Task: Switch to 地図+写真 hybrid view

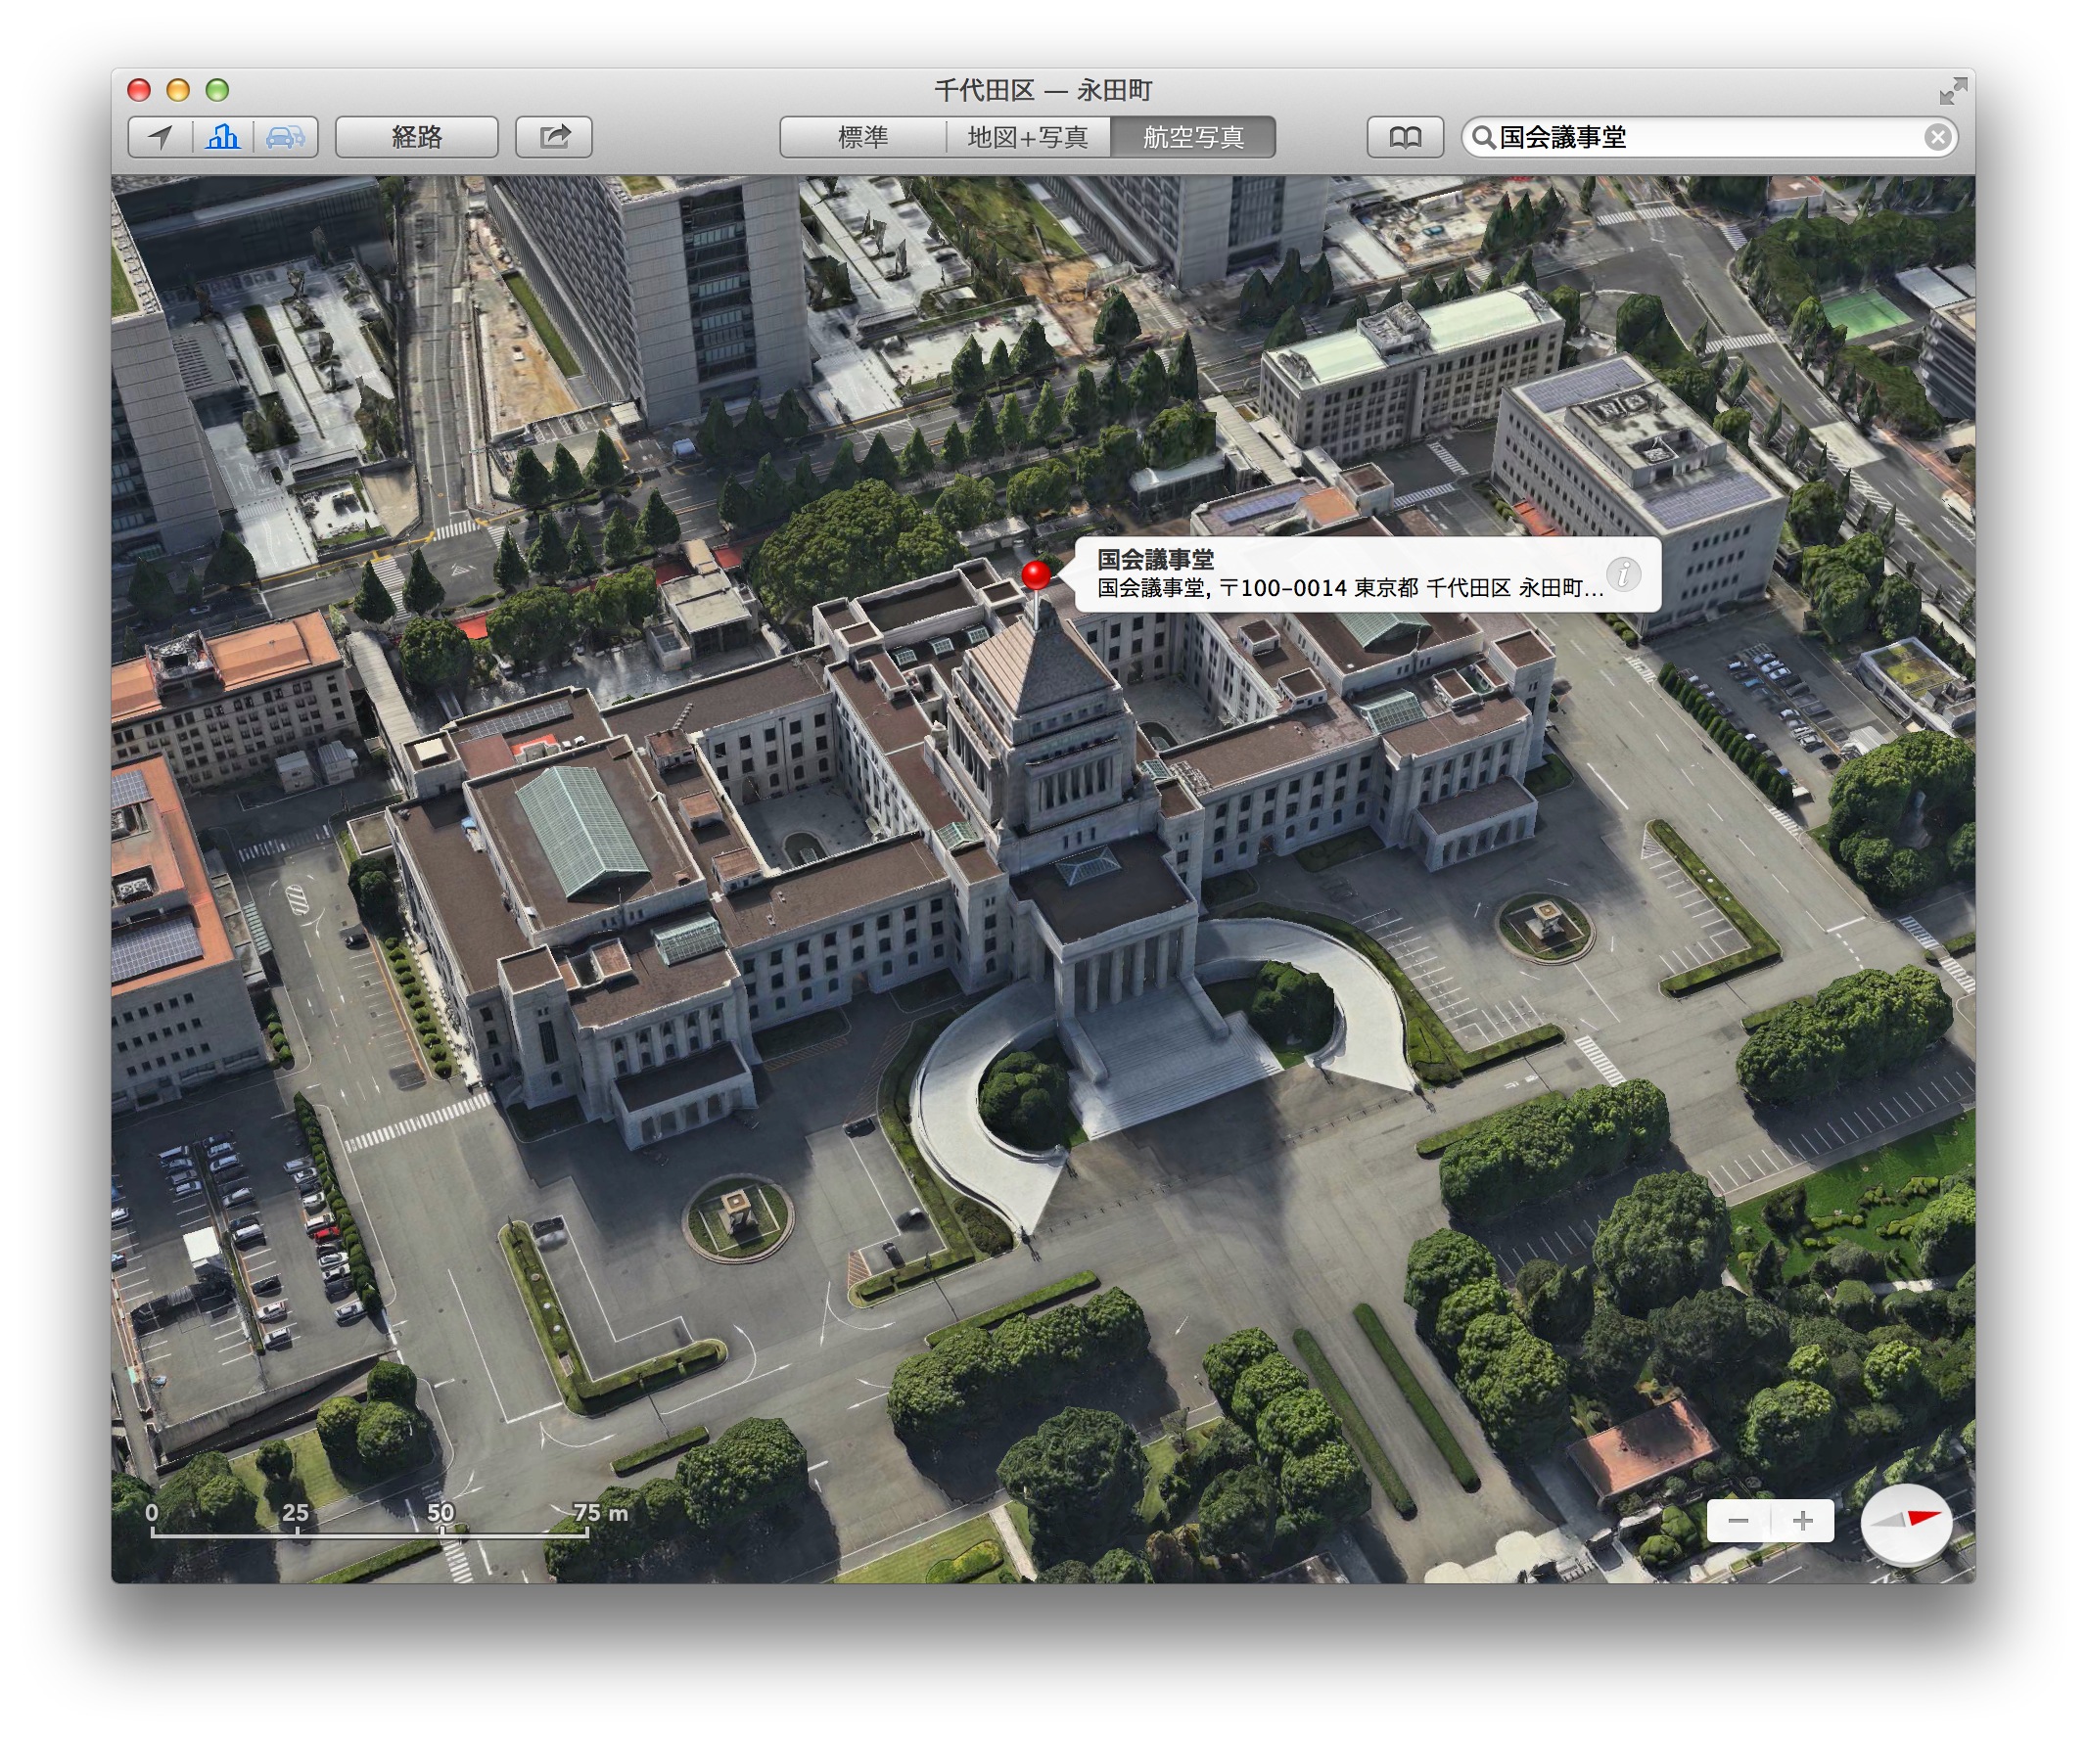Action: [1028, 137]
